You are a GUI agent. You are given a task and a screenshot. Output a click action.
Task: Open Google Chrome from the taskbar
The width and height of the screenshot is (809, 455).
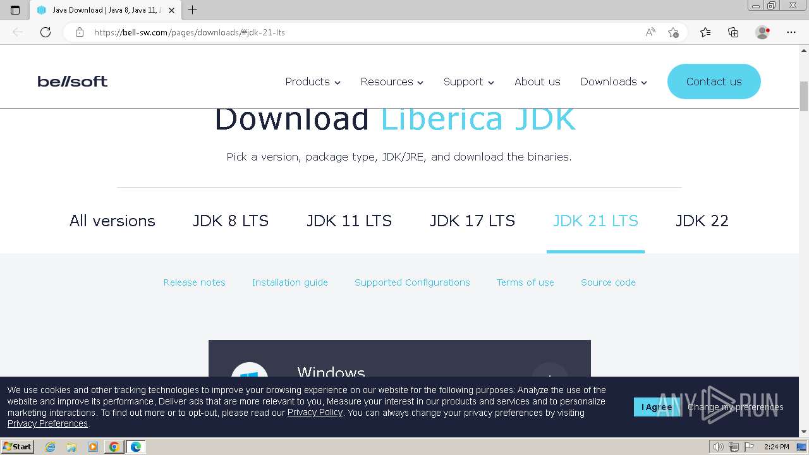pyautogui.click(x=114, y=447)
